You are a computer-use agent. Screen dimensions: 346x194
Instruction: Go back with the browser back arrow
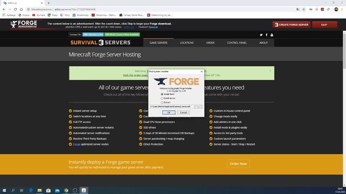[4, 10]
